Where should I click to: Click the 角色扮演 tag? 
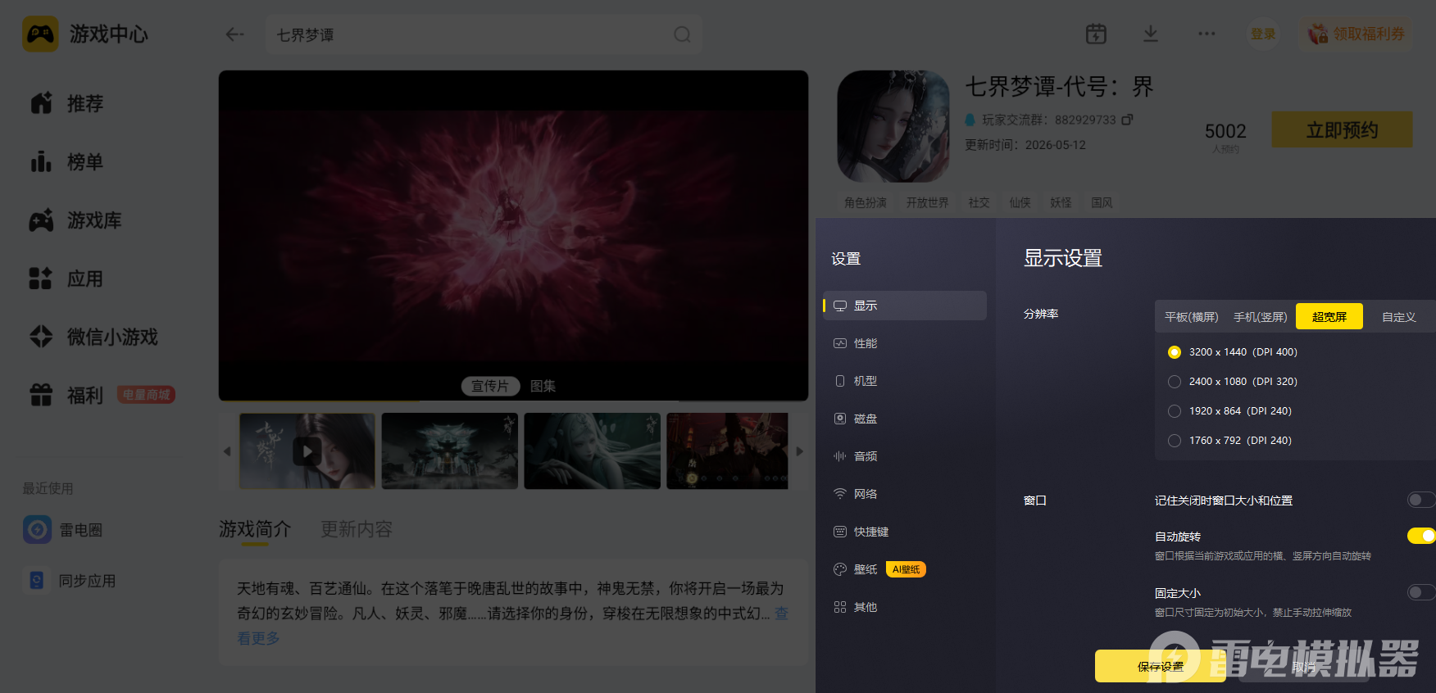click(x=866, y=202)
